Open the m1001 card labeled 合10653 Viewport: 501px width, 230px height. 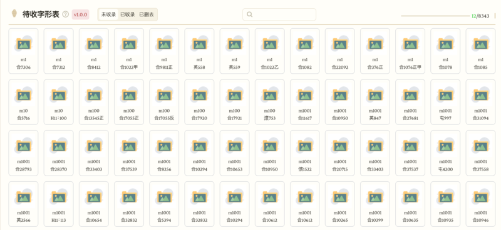coord(234,153)
